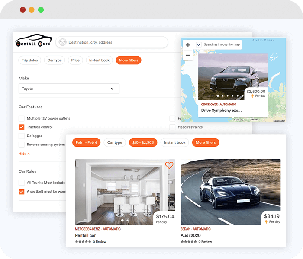Image resolution: width=303 pixels, height=259 pixels.
Task: Check the Defogger feature
Action: click(x=22, y=136)
